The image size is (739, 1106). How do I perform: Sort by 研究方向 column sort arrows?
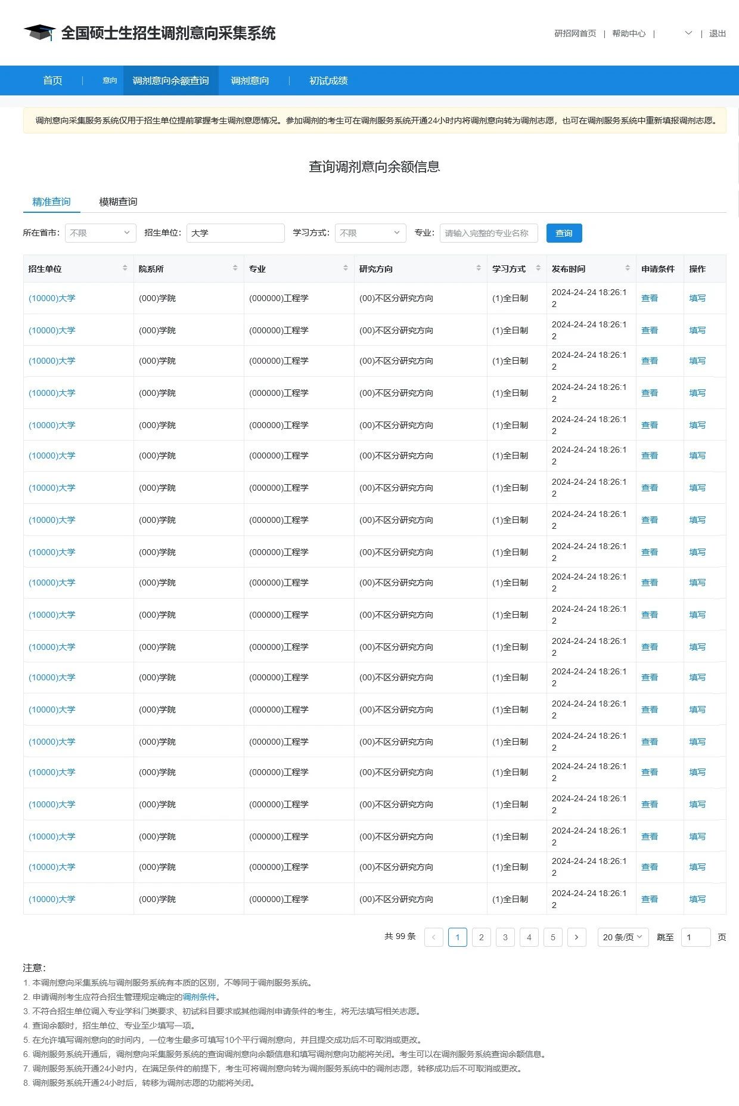(x=478, y=268)
